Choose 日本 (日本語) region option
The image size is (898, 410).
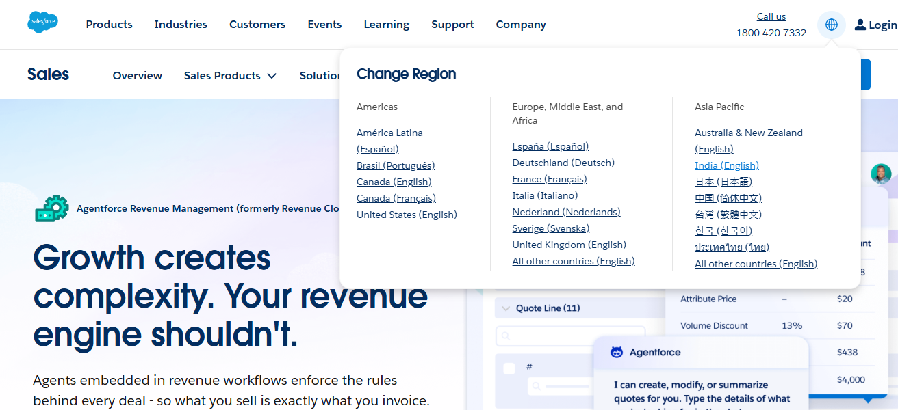(x=723, y=181)
